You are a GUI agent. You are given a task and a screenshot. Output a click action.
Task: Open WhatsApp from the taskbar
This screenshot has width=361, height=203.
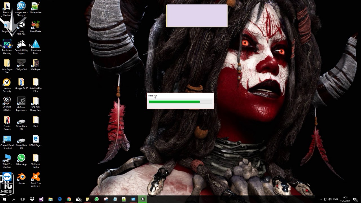(x=96, y=199)
